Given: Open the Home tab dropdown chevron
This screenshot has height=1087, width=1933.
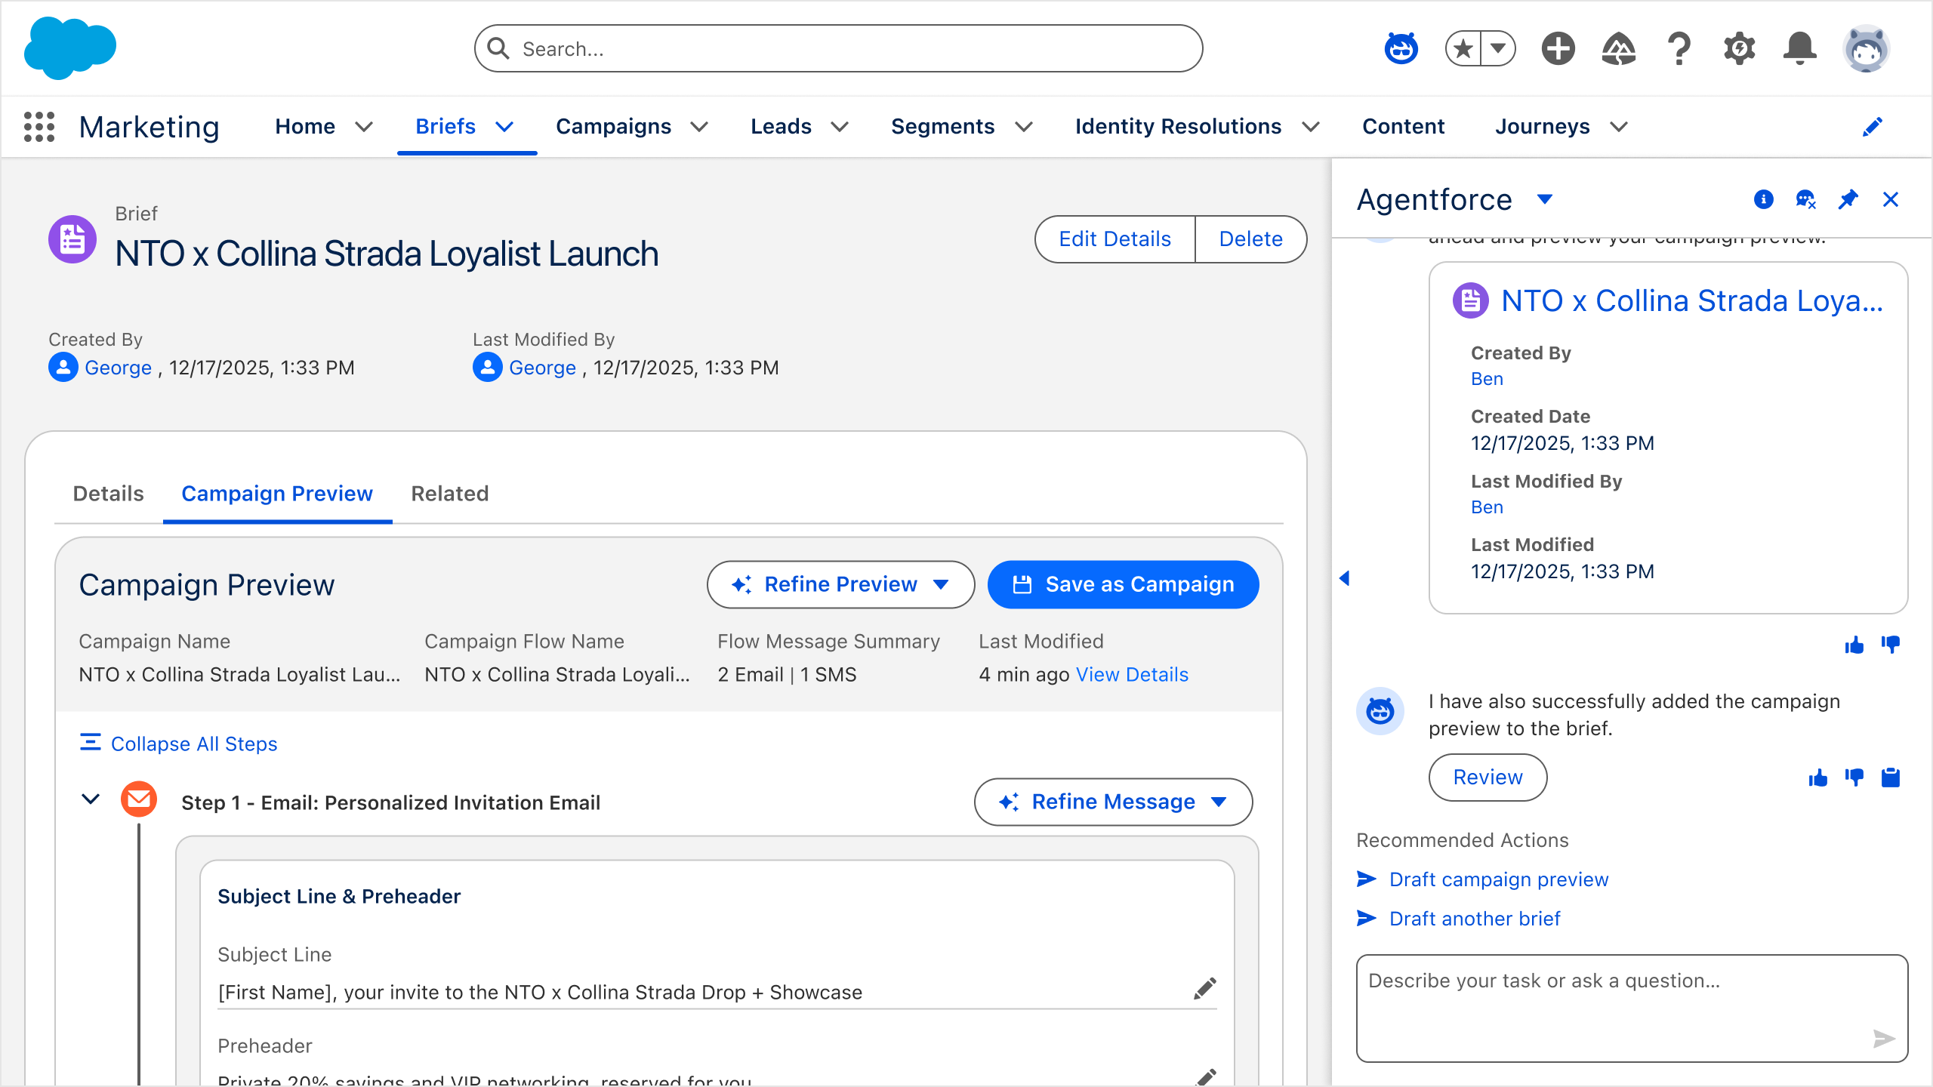Looking at the screenshot, I should coord(364,127).
